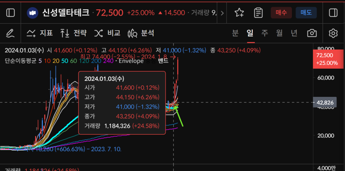
Task: Click the 42,826 crosshair price label
Action: click(x=325, y=102)
